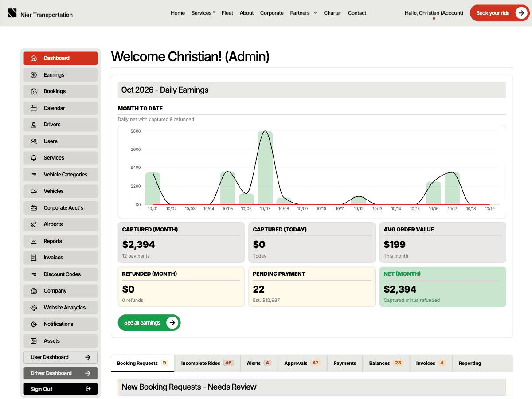Open the User Dashboard button
Image resolution: width=532 pixels, height=399 pixels.
[60, 357]
